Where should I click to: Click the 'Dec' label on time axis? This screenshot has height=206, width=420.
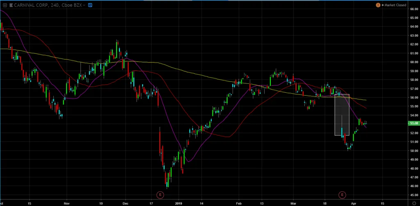tap(126, 203)
